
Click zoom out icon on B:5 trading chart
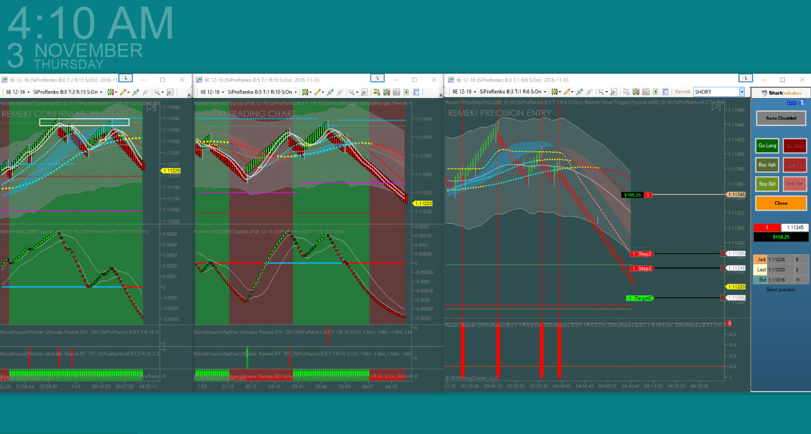click(340, 92)
